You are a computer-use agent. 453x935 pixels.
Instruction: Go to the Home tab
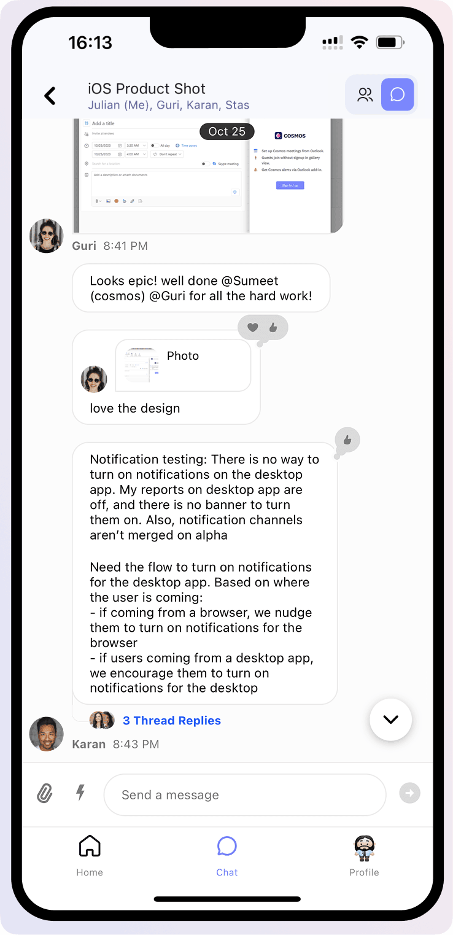[x=90, y=856]
